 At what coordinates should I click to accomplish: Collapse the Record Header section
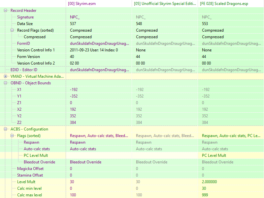point(6,11)
